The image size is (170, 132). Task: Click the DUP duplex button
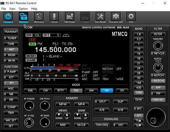[121, 102]
